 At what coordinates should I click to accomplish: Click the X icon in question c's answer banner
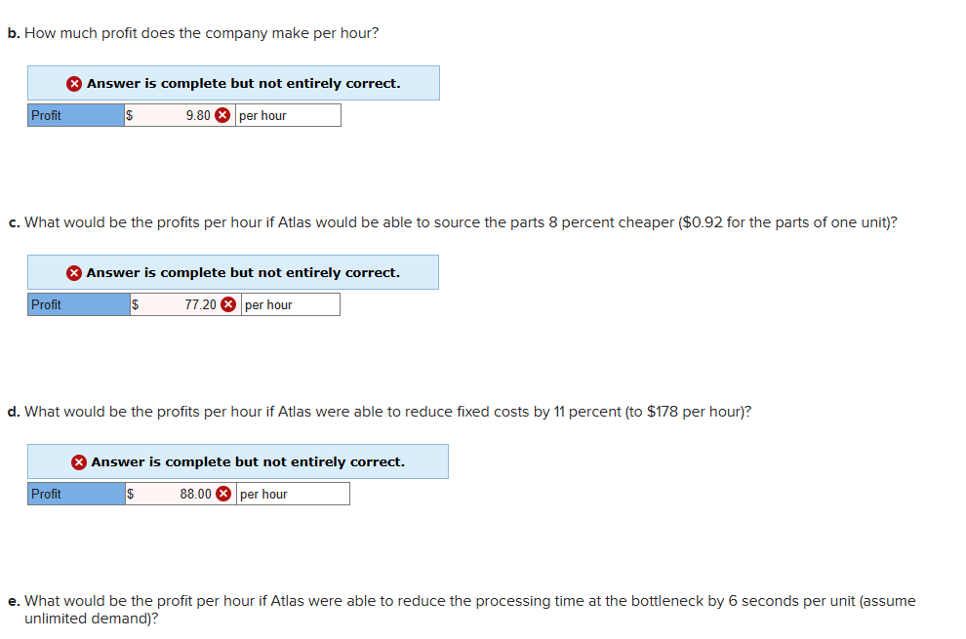pyautogui.click(x=74, y=272)
